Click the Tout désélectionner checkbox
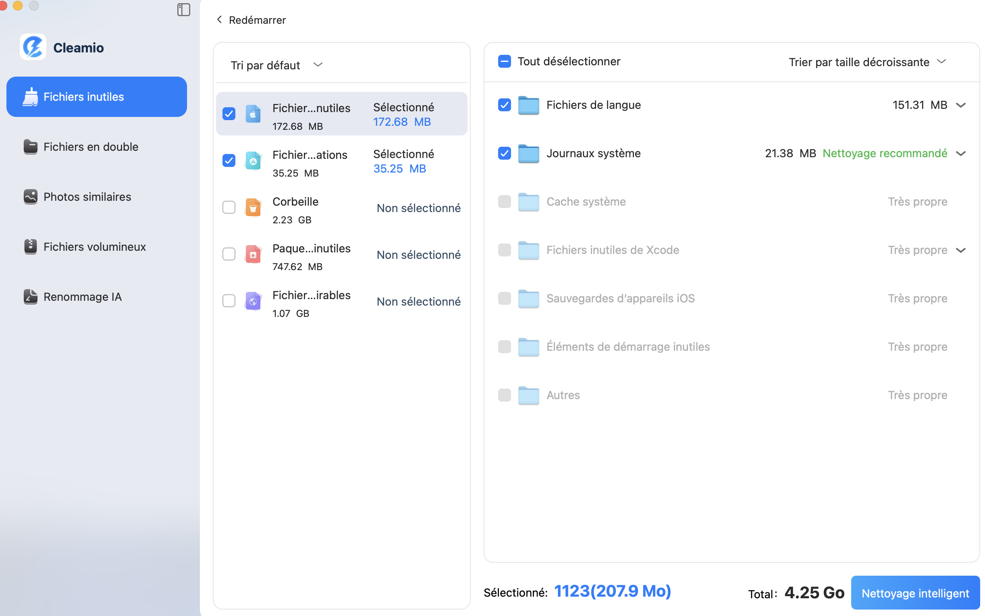985x616 pixels. click(x=504, y=62)
